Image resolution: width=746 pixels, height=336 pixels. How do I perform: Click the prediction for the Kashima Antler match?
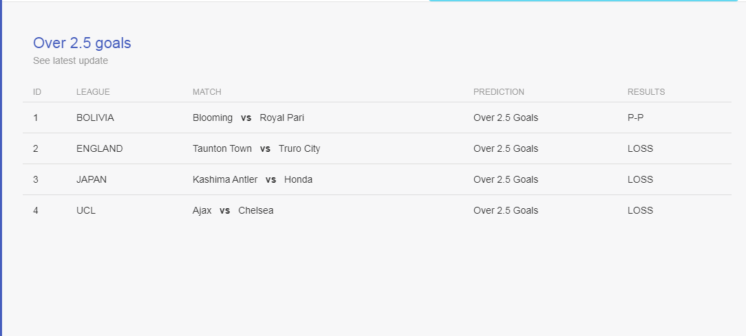[506, 179]
